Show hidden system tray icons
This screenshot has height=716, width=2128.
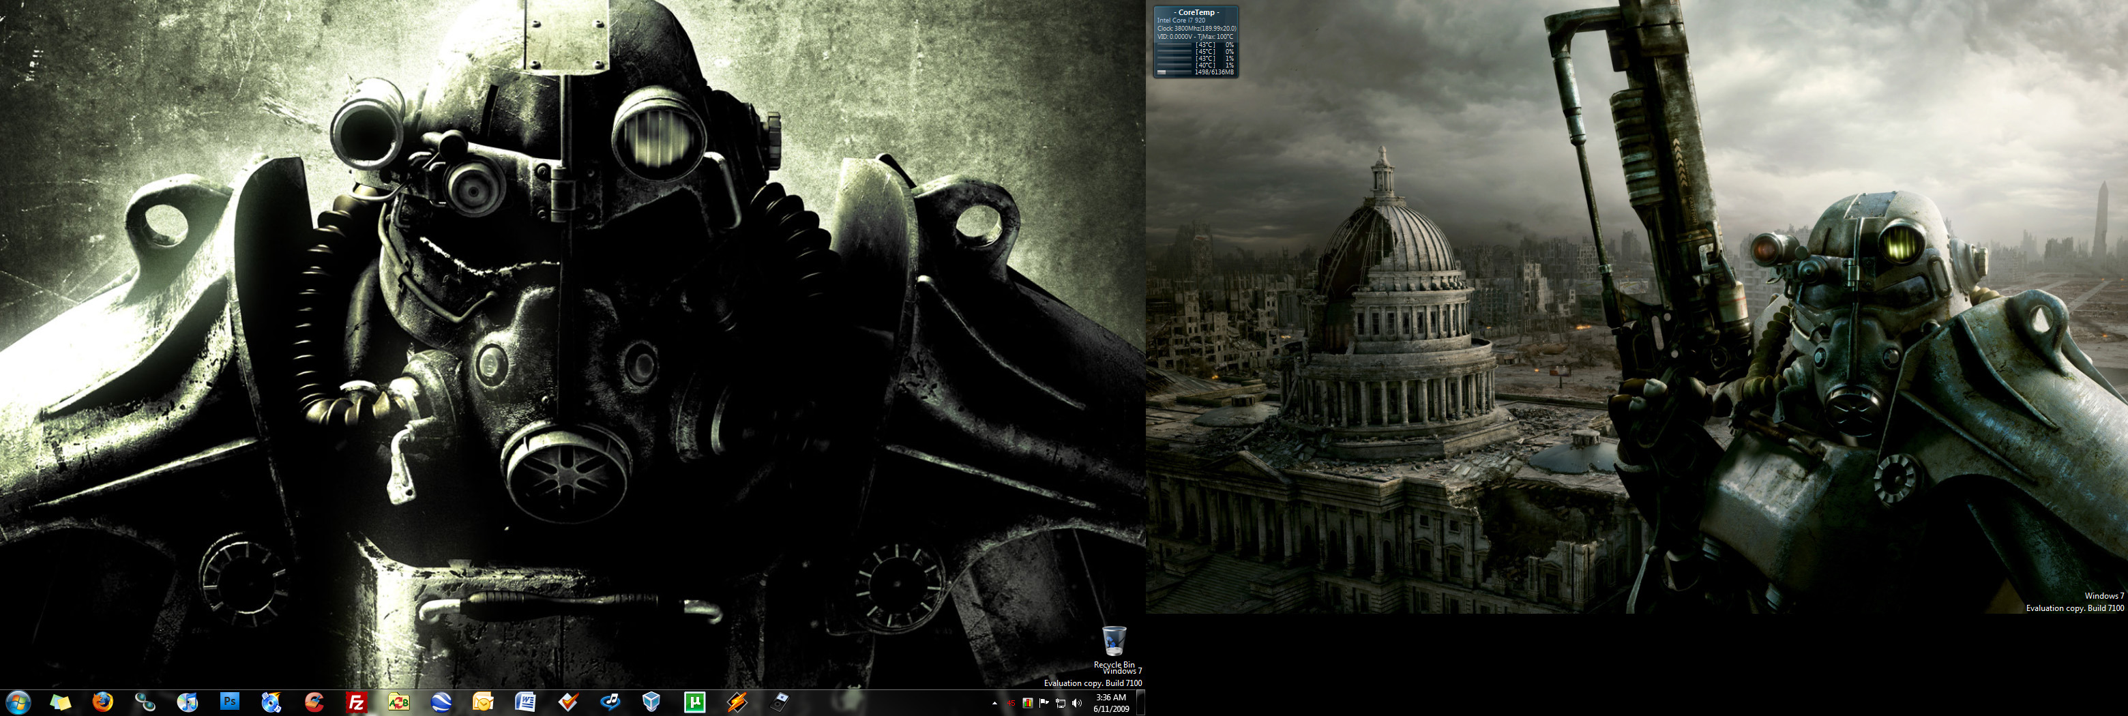coord(994,704)
